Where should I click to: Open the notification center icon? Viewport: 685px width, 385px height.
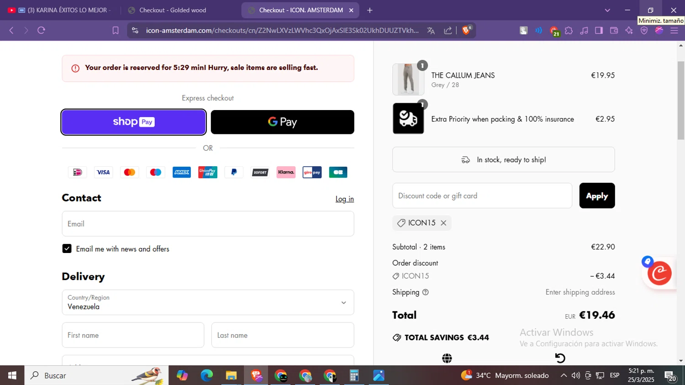tap(670, 376)
